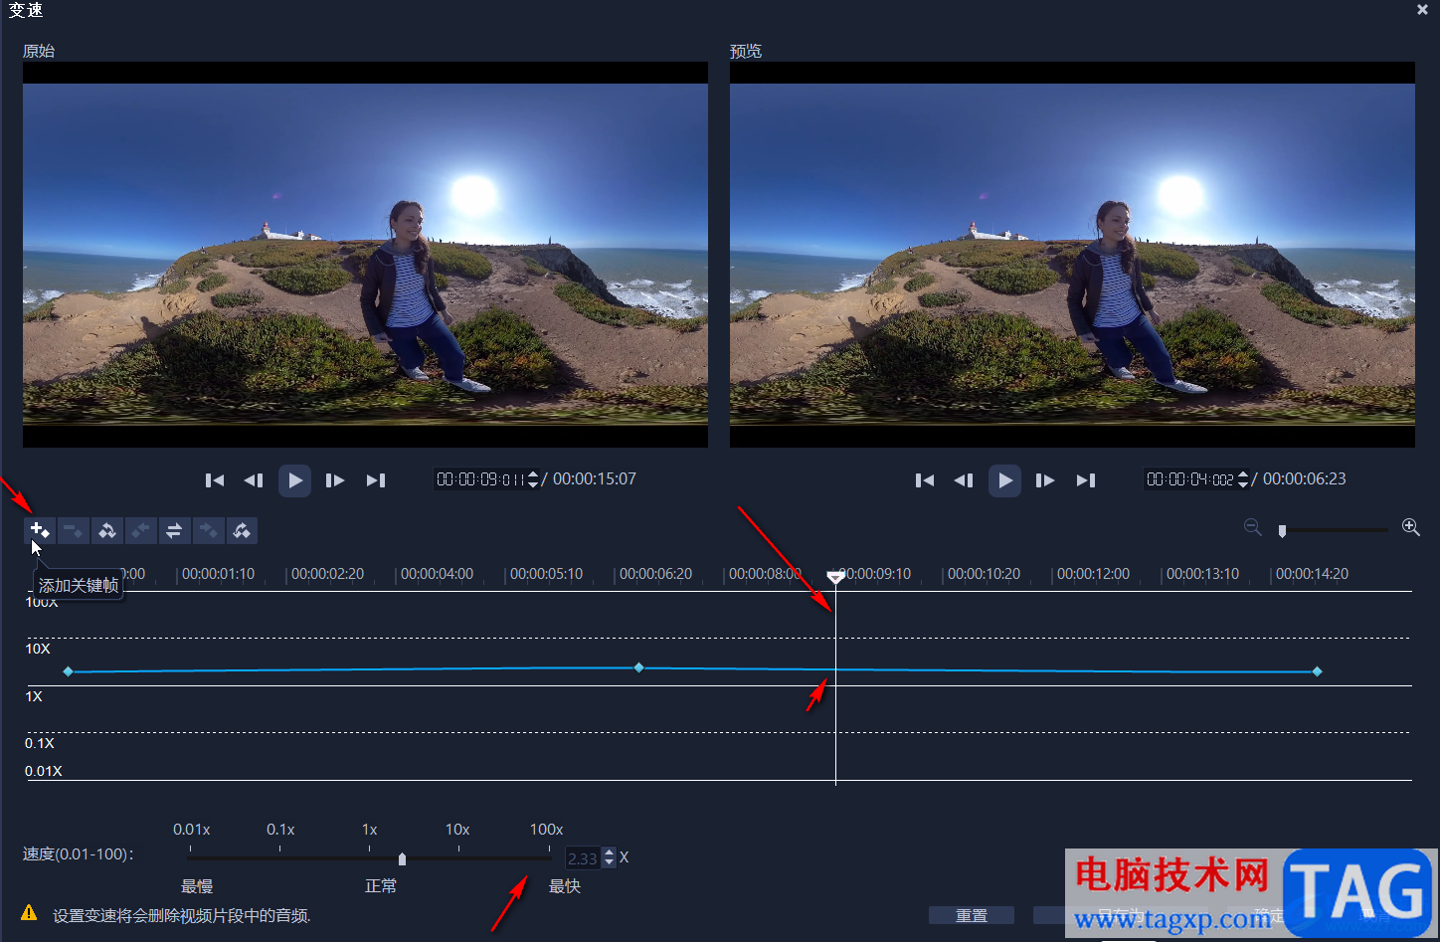The height and width of the screenshot is (942, 1440).
Task: Play the preview video
Action: click(x=1004, y=480)
